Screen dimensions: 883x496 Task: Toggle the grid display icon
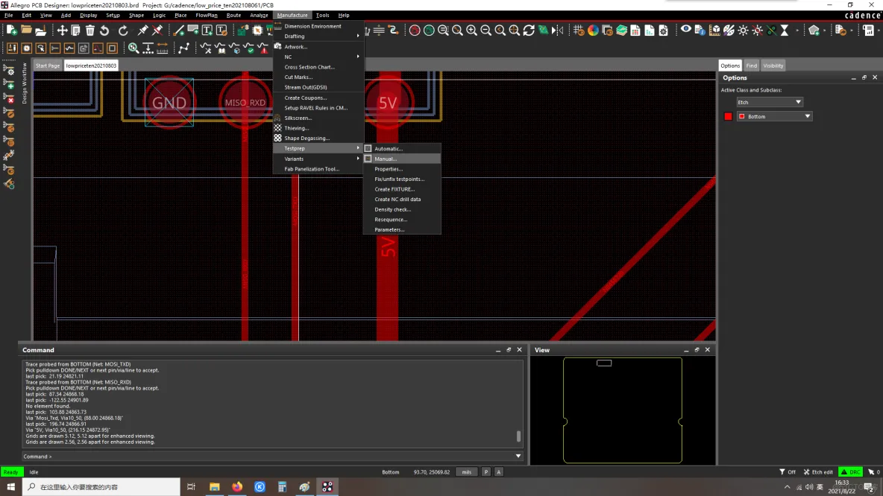[x=579, y=31]
